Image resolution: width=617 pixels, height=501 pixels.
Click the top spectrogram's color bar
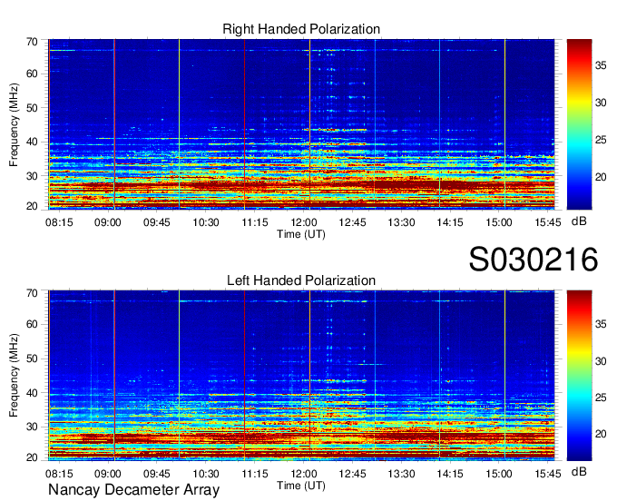click(x=579, y=124)
